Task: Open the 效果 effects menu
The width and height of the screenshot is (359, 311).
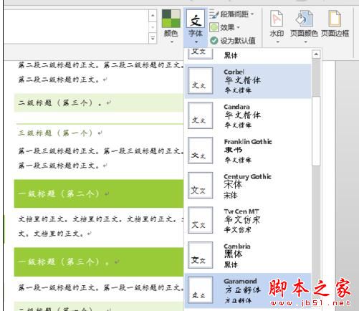Action: coord(224,27)
